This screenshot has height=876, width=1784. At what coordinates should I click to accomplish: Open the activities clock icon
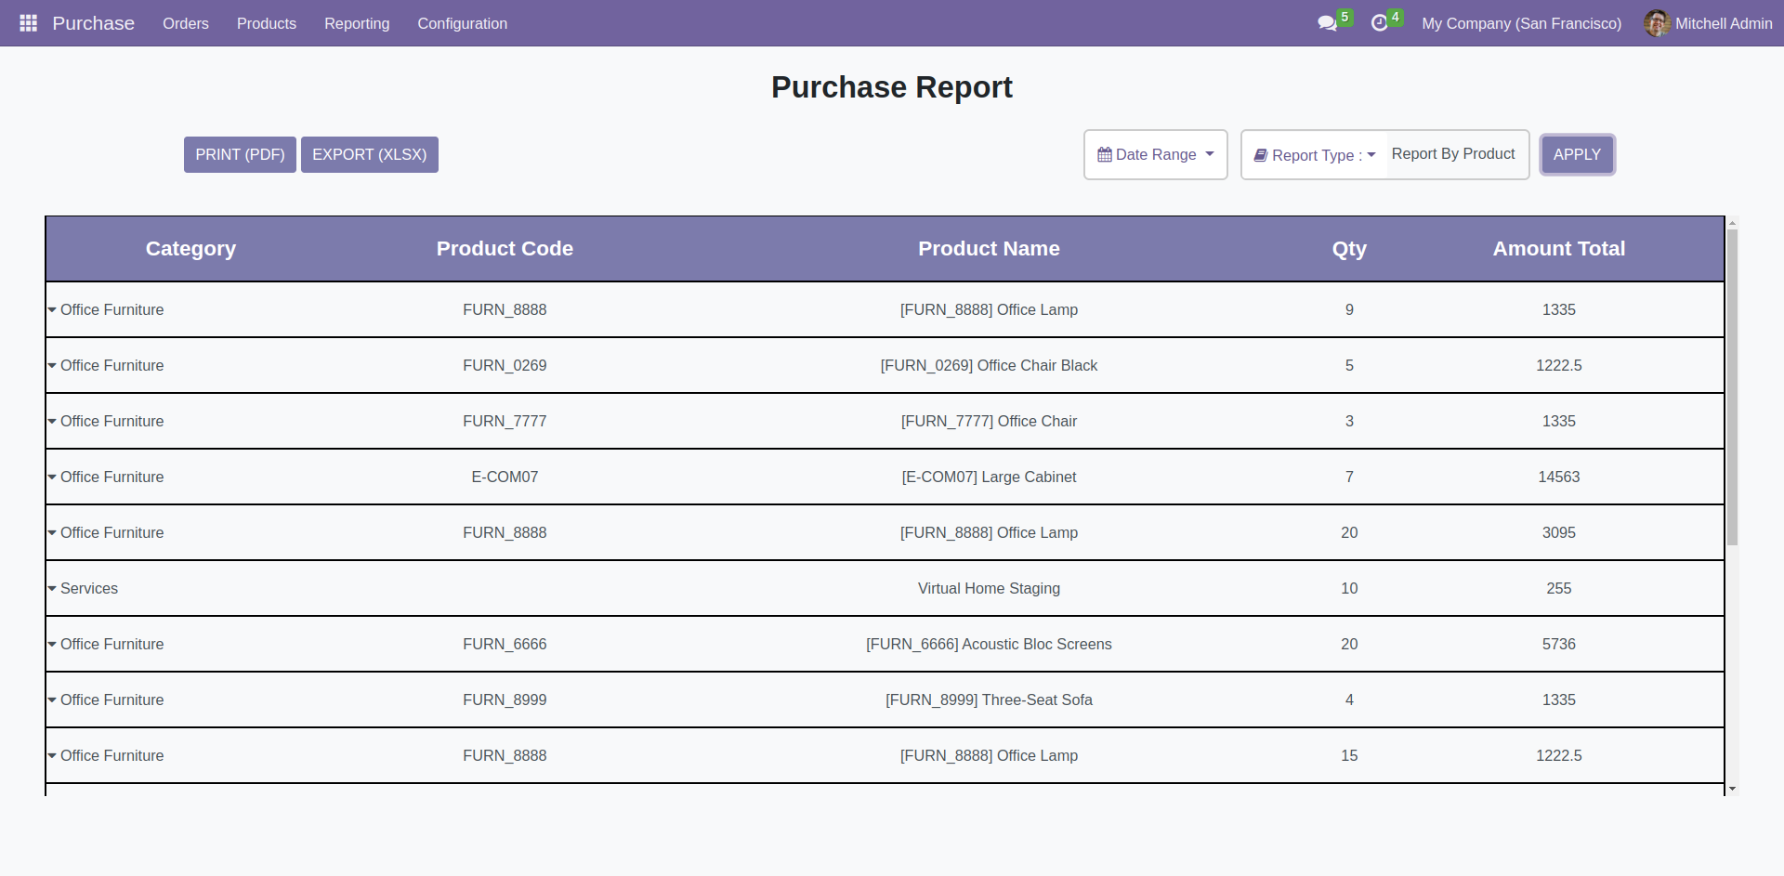click(1379, 23)
